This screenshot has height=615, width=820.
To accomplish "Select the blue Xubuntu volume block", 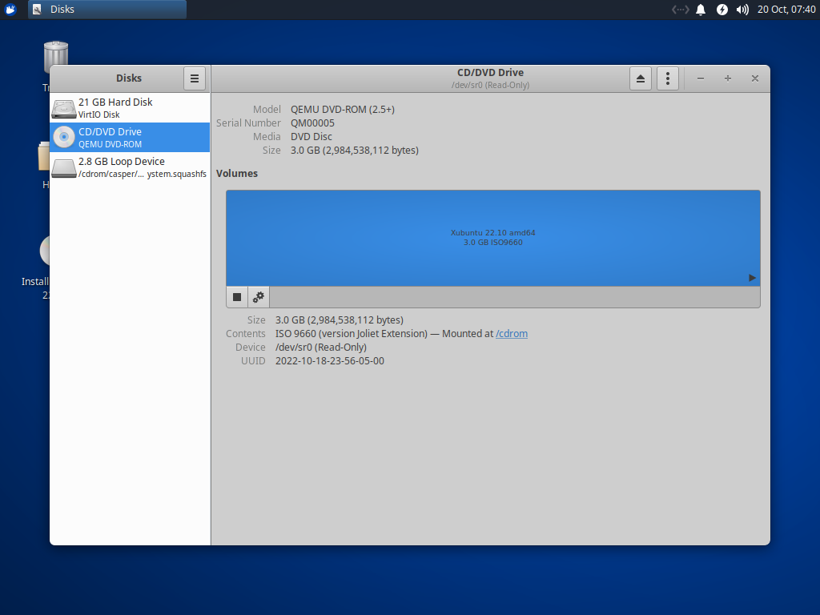I will (492, 238).
